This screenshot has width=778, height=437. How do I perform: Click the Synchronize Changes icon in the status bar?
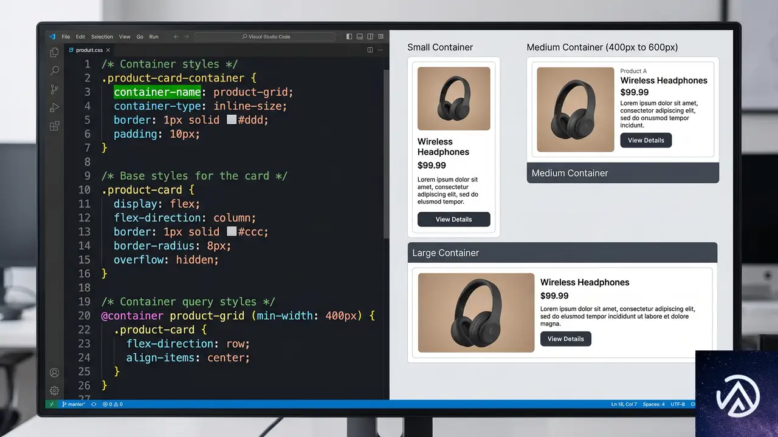pos(94,404)
